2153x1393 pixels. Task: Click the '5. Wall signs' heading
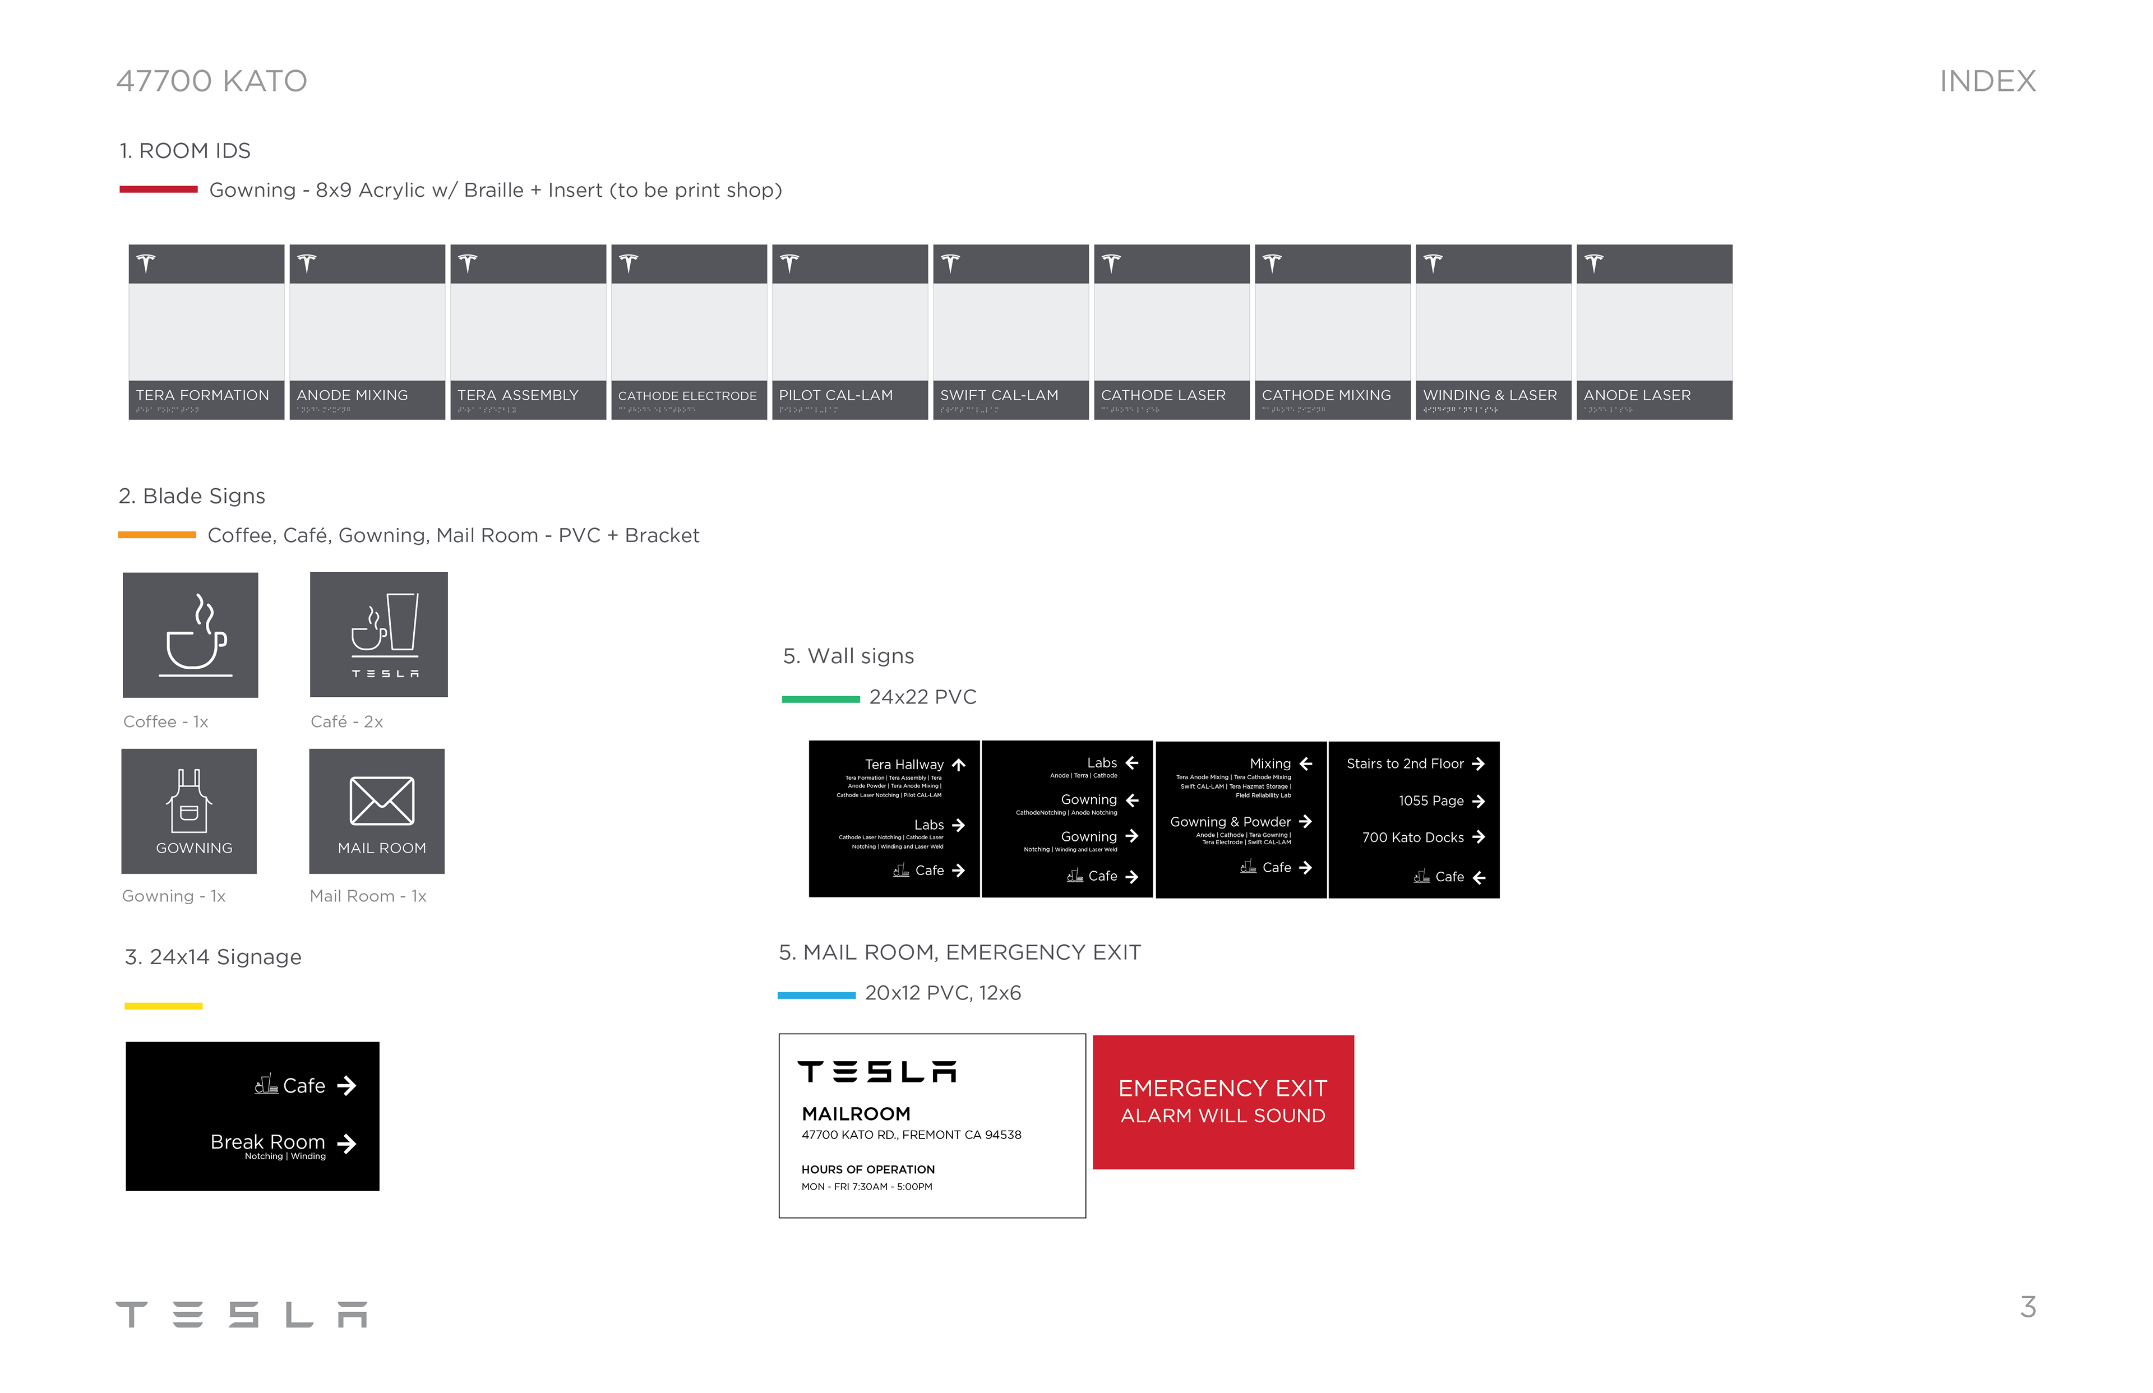tap(848, 657)
